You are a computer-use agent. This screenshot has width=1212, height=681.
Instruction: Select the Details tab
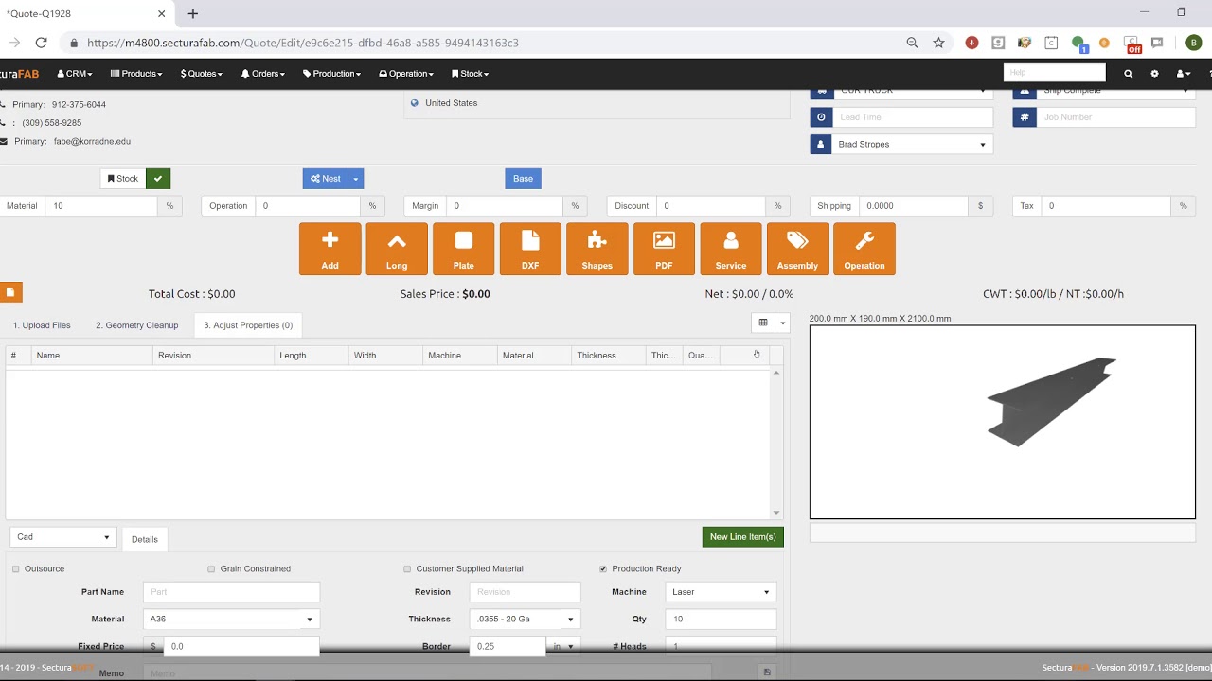(x=145, y=539)
